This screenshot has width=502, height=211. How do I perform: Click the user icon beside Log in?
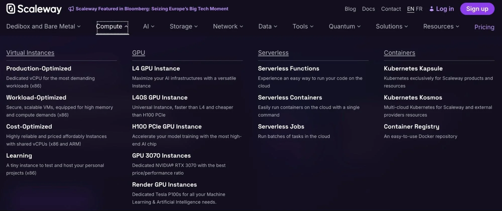pyautogui.click(x=431, y=9)
